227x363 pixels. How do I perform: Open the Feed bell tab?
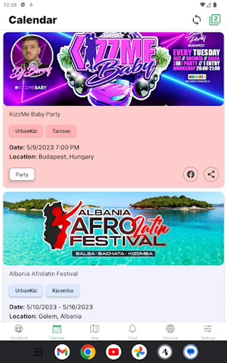[x=133, y=332]
